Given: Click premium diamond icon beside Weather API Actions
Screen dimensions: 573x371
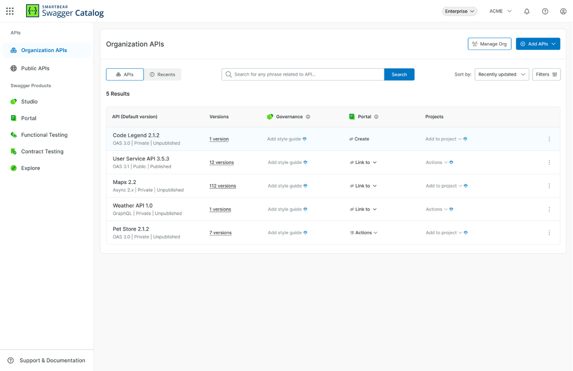Looking at the screenshot, I should (451, 210).
